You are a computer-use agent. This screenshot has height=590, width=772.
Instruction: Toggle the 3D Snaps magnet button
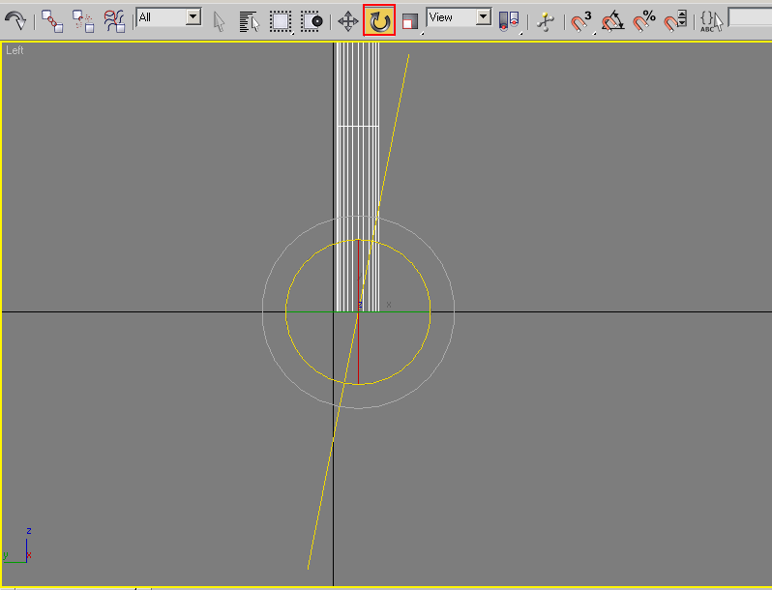coord(581,21)
